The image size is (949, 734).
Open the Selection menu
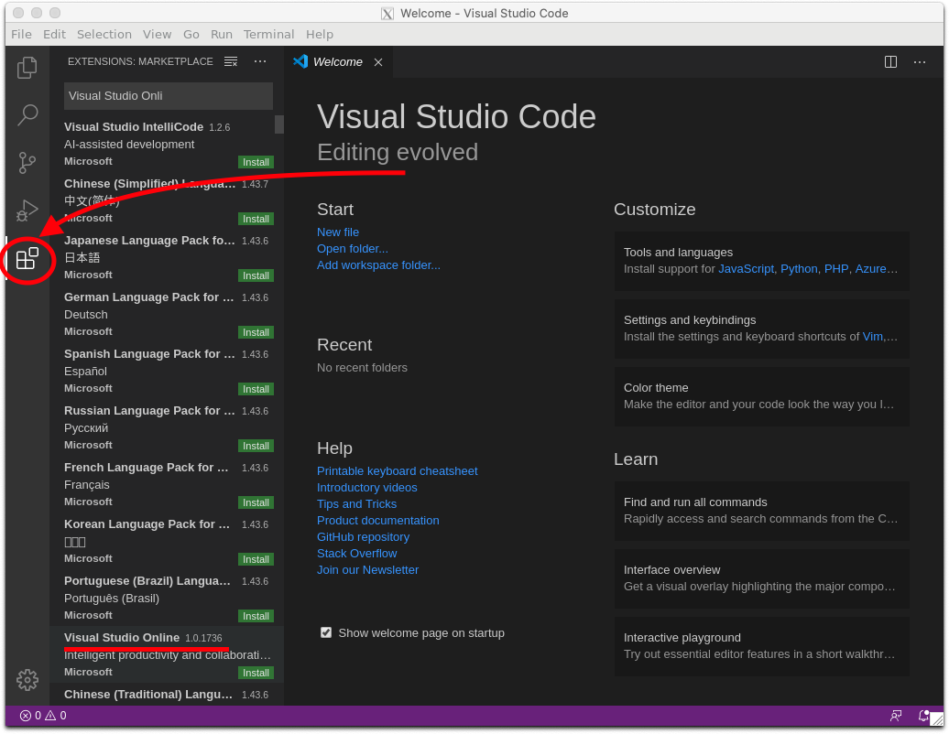pos(104,35)
